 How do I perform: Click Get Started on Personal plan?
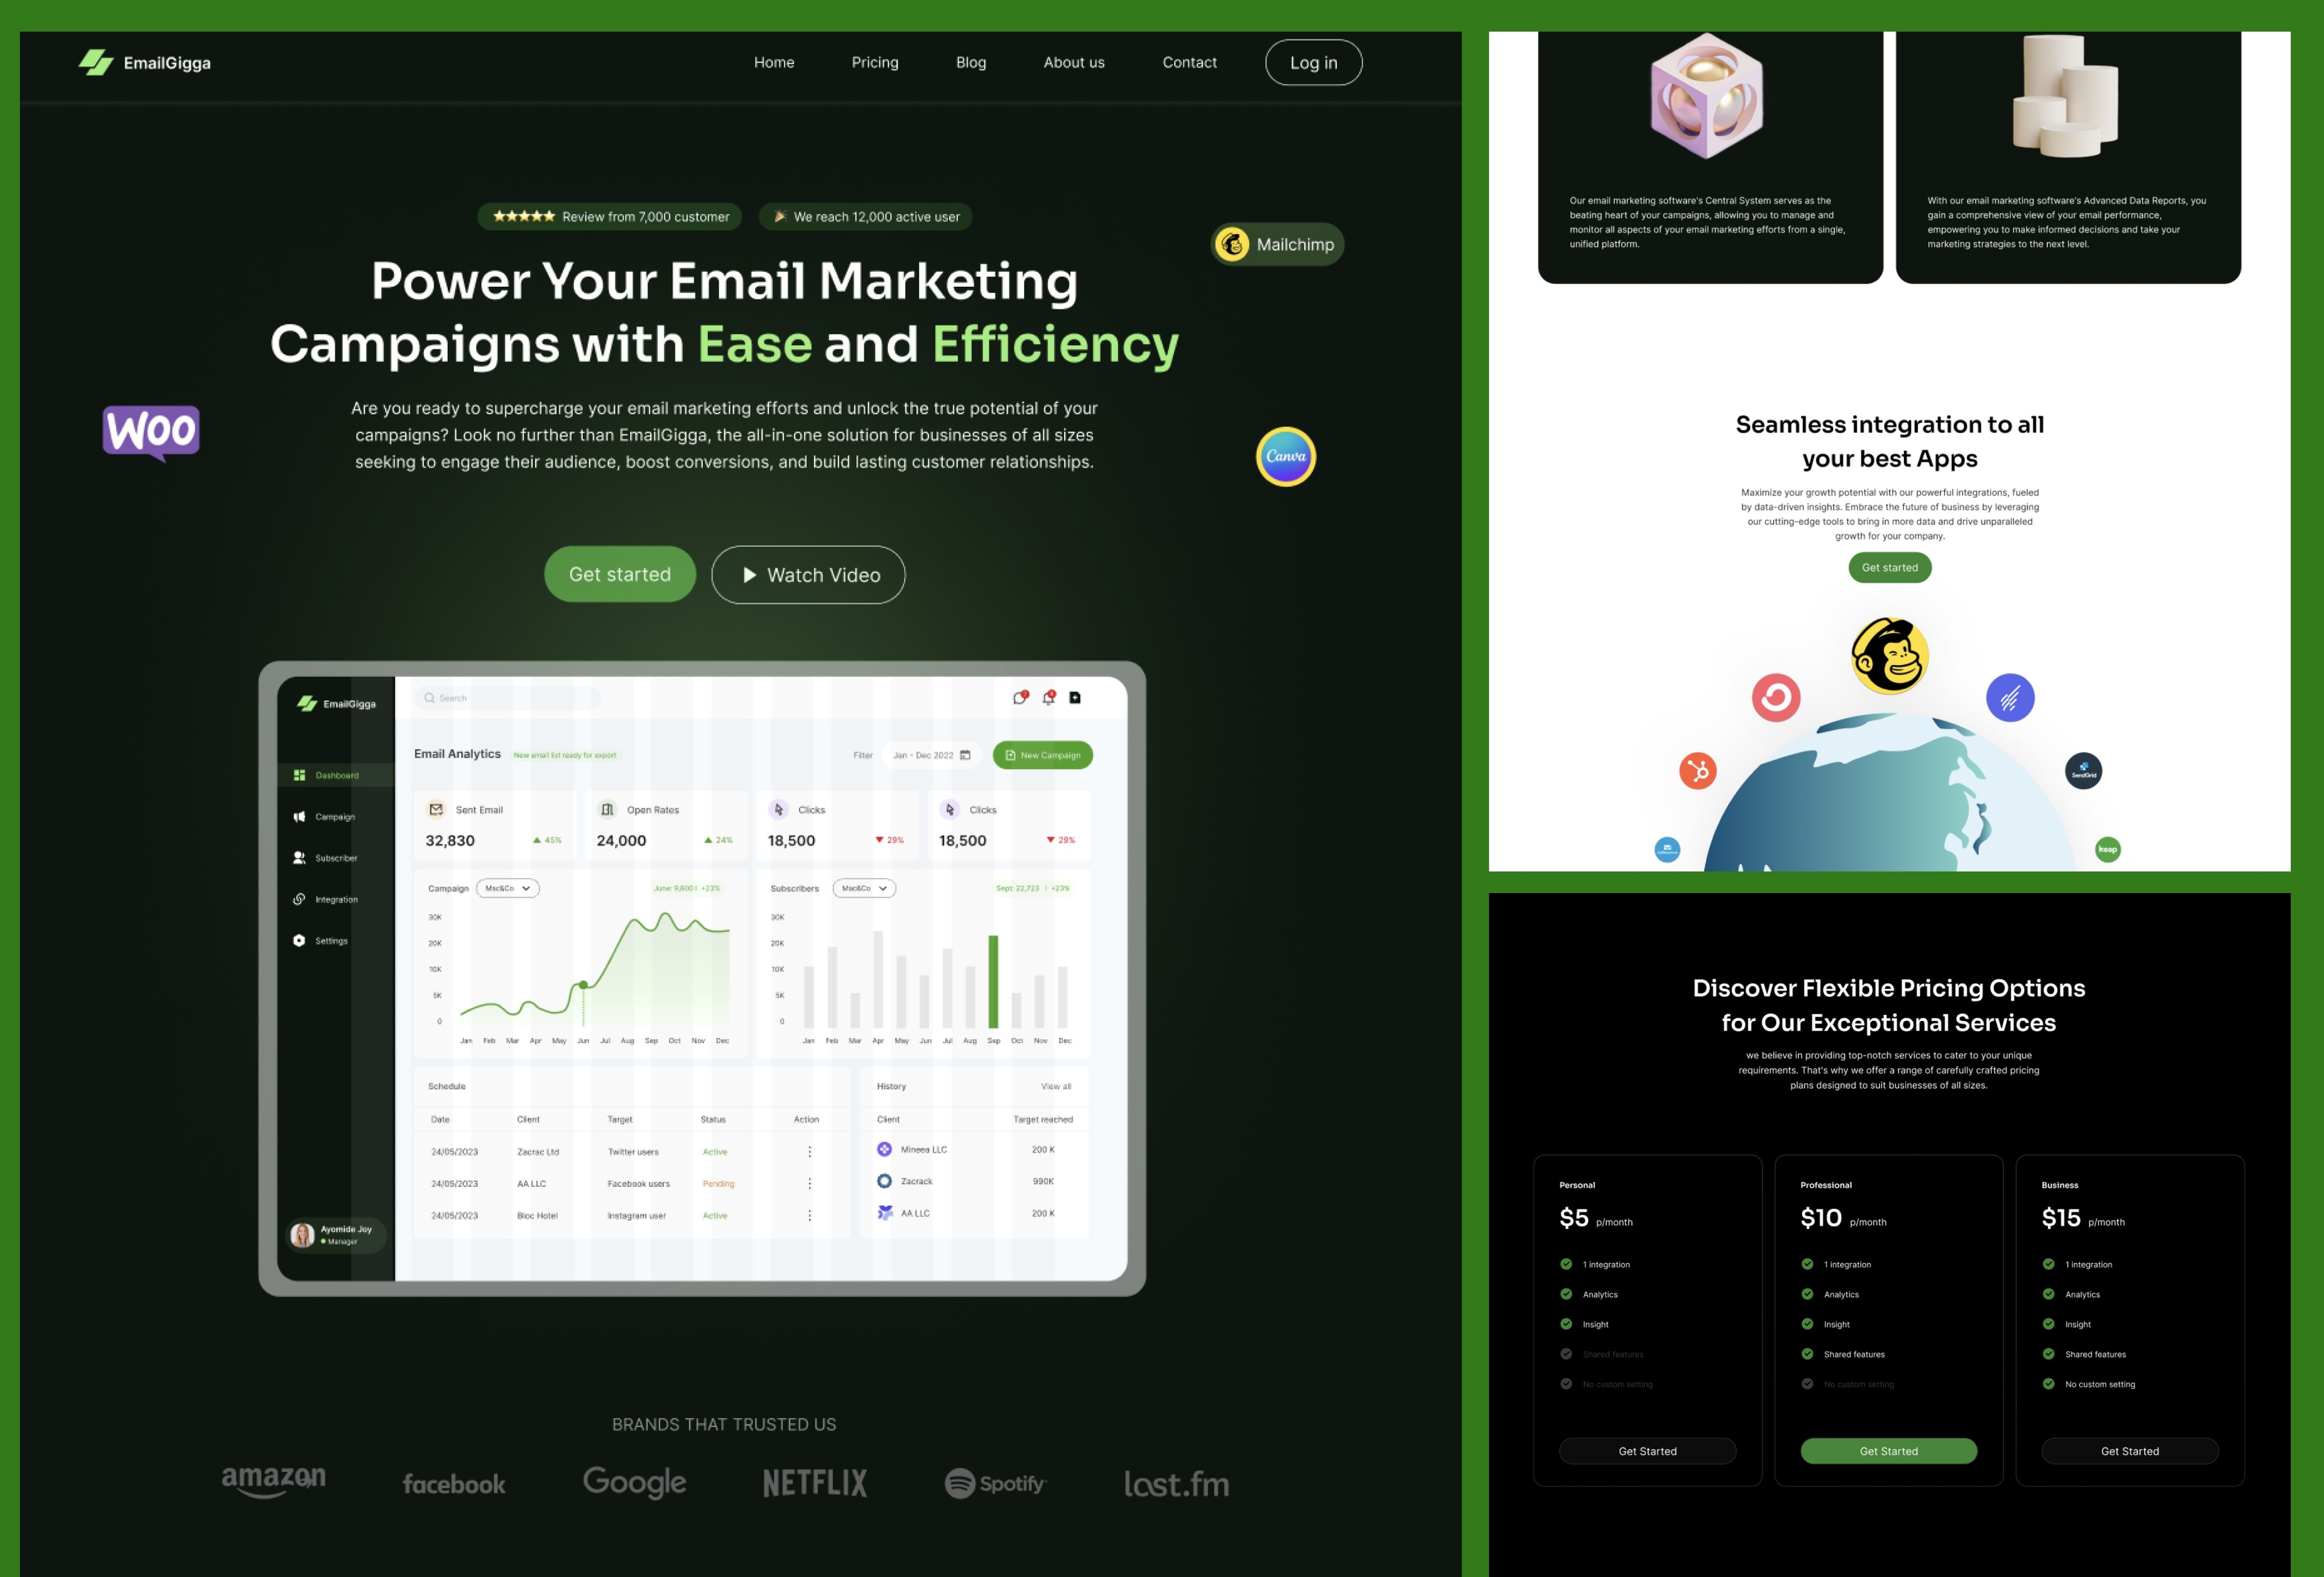(x=1647, y=1451)
